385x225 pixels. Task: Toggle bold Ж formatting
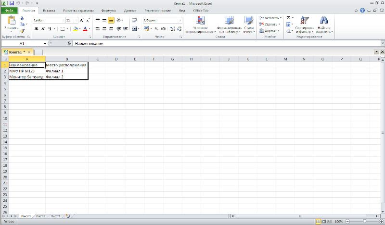pos(37,29)
